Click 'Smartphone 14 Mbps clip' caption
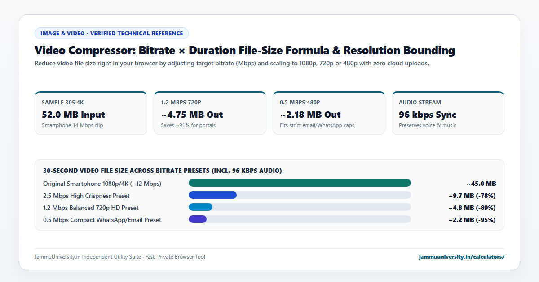This screenshot has width=539, height=282. [72, 125]
